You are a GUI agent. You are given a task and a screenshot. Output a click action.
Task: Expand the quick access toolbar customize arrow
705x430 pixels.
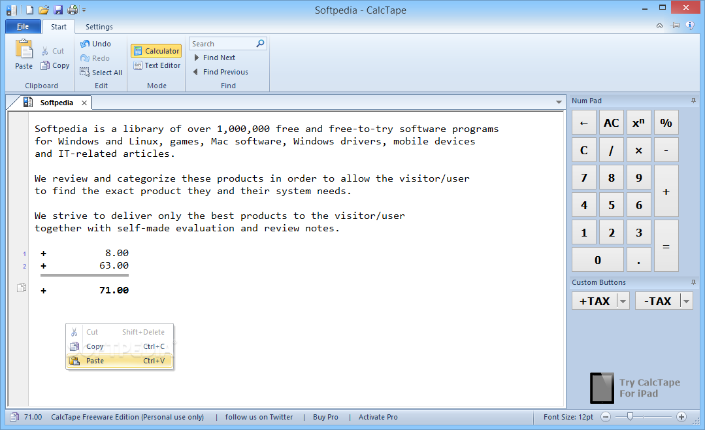(x=84, y=9)
